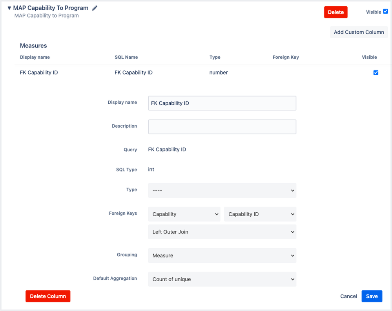Uncheck Visible checkbox for FK Capability ID row
This screenshot has height=311, width=392.
tap(376, 72)
